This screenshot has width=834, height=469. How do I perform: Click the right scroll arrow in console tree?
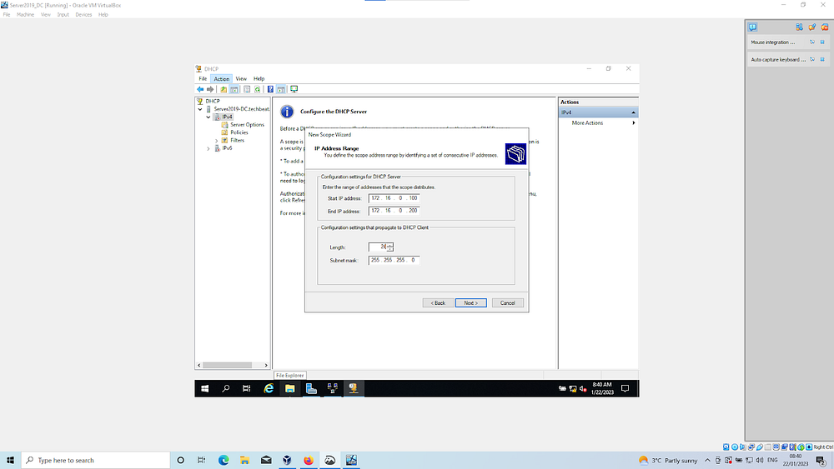click(x=266, y=366)
